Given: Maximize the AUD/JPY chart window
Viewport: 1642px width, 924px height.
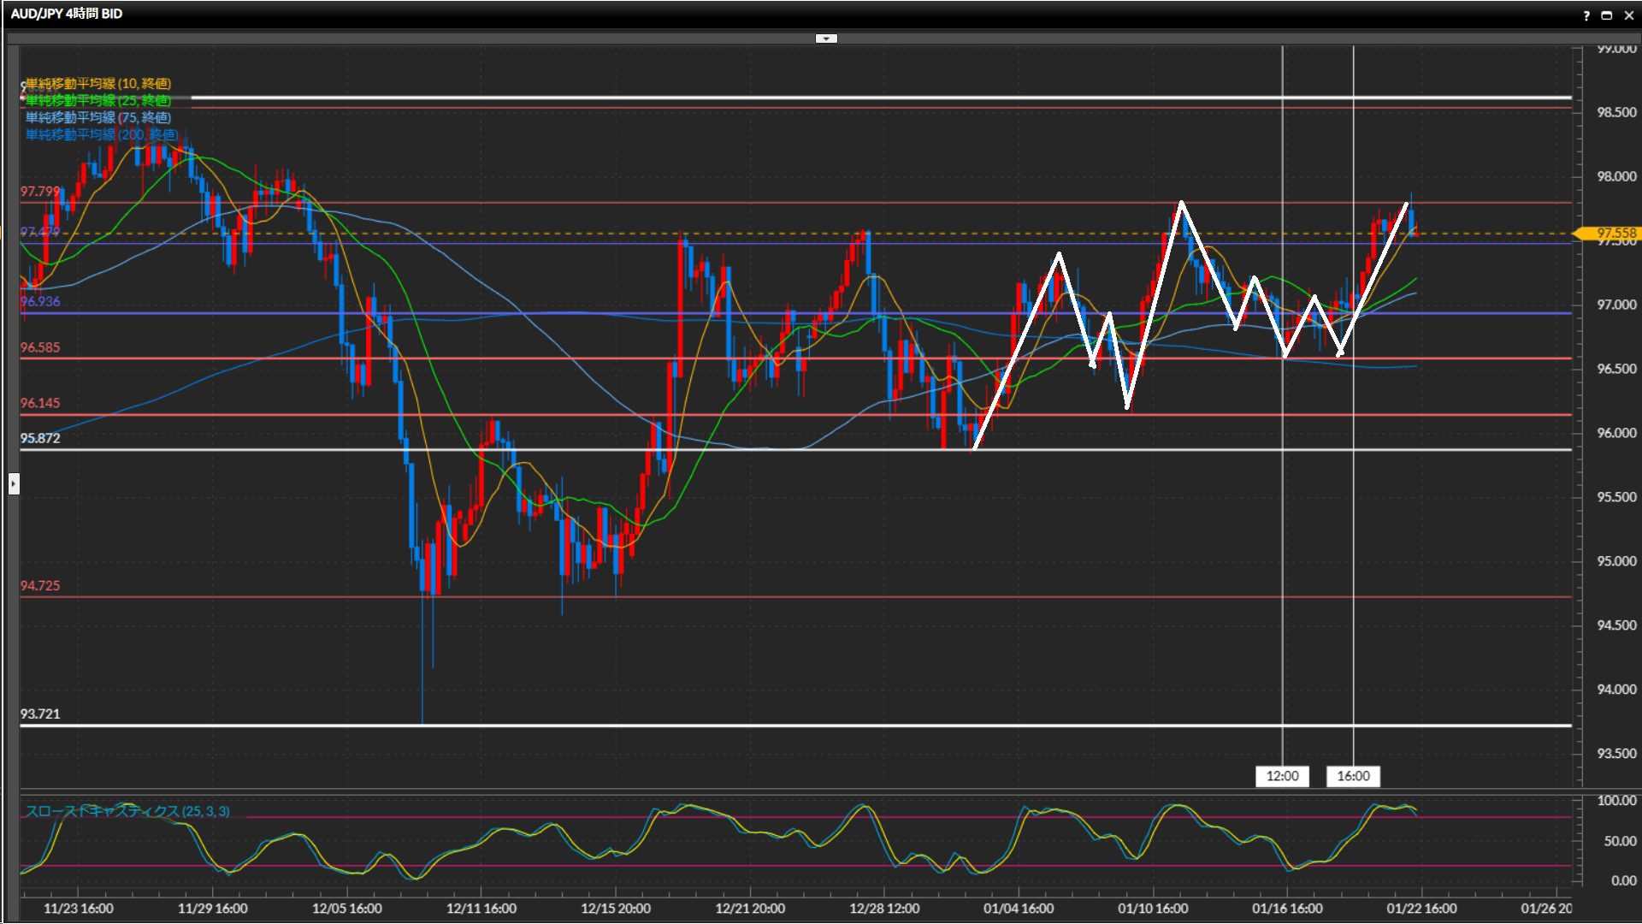Looking at the screenshot, I should [x=1606, y=15].
